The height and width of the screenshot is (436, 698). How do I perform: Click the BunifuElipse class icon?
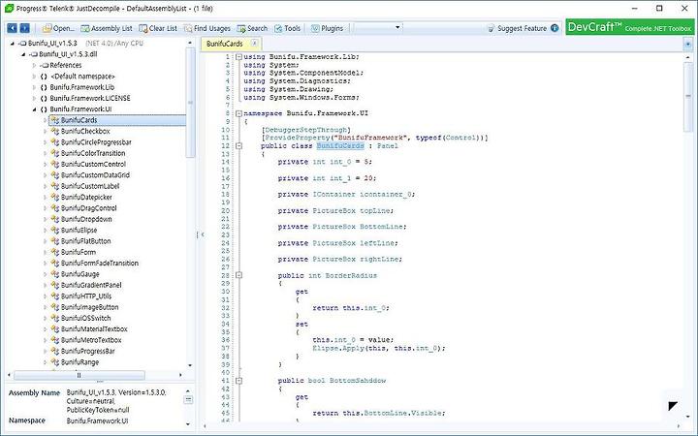click(x=54, y=230)
